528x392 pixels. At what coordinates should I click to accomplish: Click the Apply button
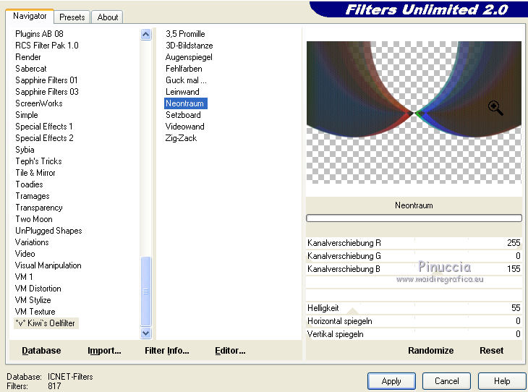391,381
